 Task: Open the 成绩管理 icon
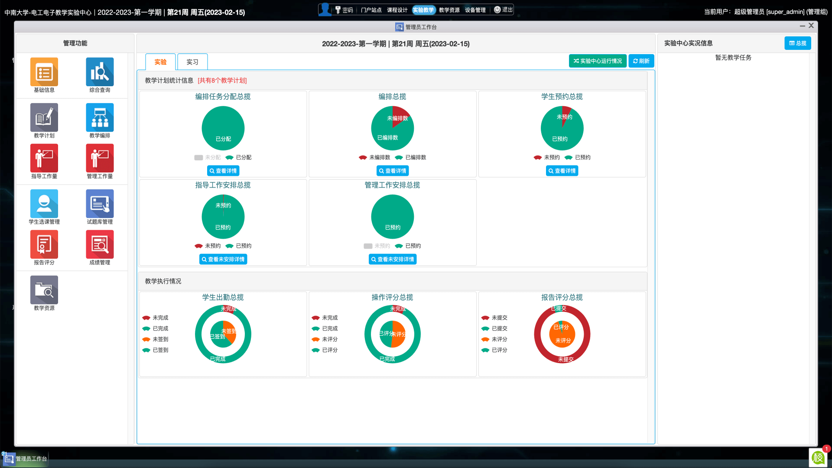click(x=100, y=244)
